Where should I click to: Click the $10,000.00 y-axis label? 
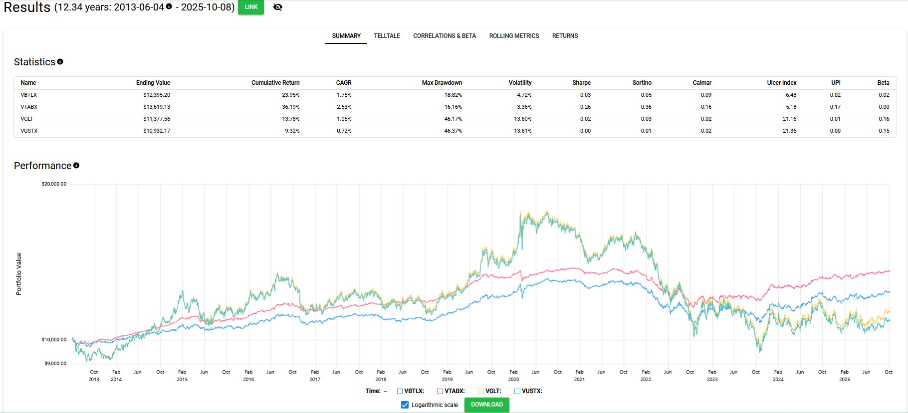pos(54,340)
